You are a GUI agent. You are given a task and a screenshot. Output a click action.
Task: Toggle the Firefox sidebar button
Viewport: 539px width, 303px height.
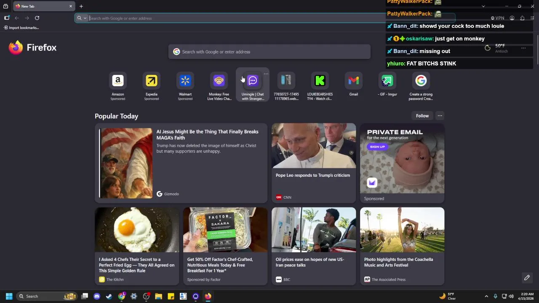coord(7,18)
